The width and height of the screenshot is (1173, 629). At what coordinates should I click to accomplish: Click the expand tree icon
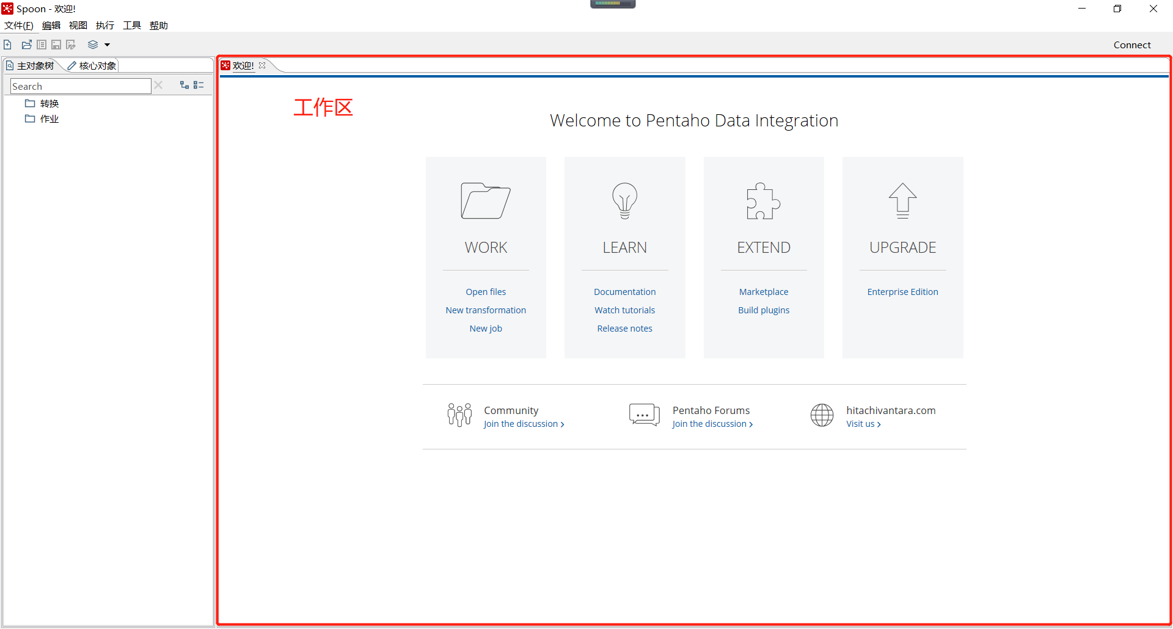[x=184, y=85]
